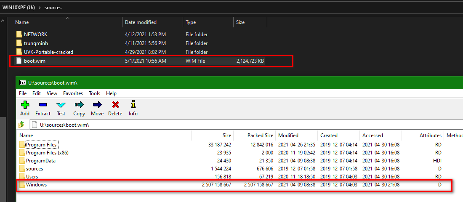Click the 7z icon in the title bar
This screenshot has width=463, height=202.
(x=22, y=83)
